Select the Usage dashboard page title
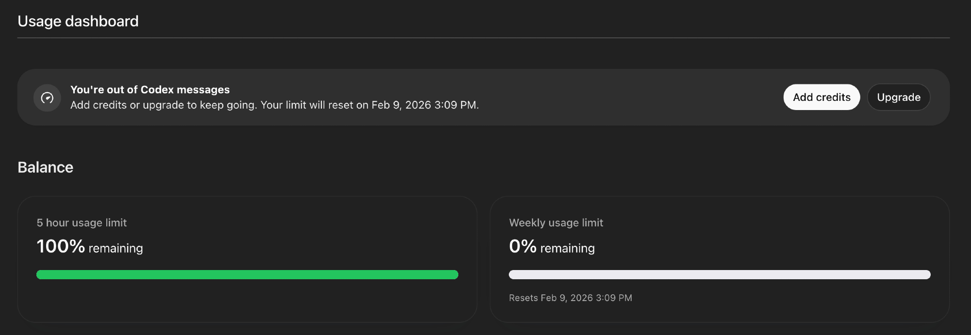Viewport: 971px width, 335px height. tap(78, 21)
